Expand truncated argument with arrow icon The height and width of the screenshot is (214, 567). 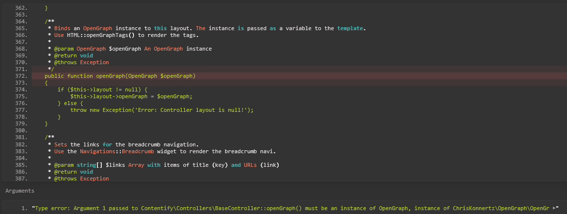click(x=554, y=208)
